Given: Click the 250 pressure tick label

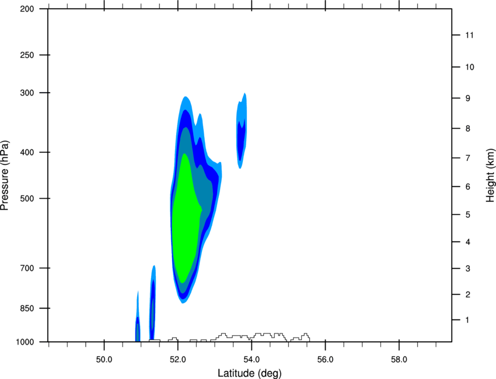Looking at the screenshot, I should point(27,55).
